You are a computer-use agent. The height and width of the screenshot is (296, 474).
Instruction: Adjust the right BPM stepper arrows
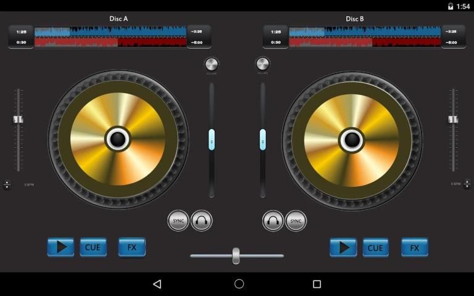pos(467,184)
